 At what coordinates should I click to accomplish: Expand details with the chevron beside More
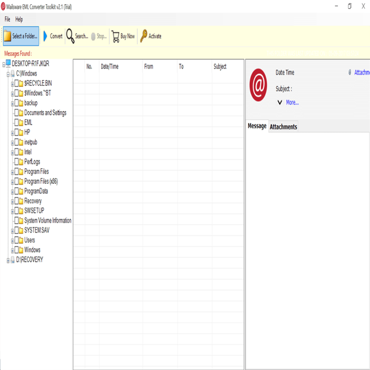(279, 102)
